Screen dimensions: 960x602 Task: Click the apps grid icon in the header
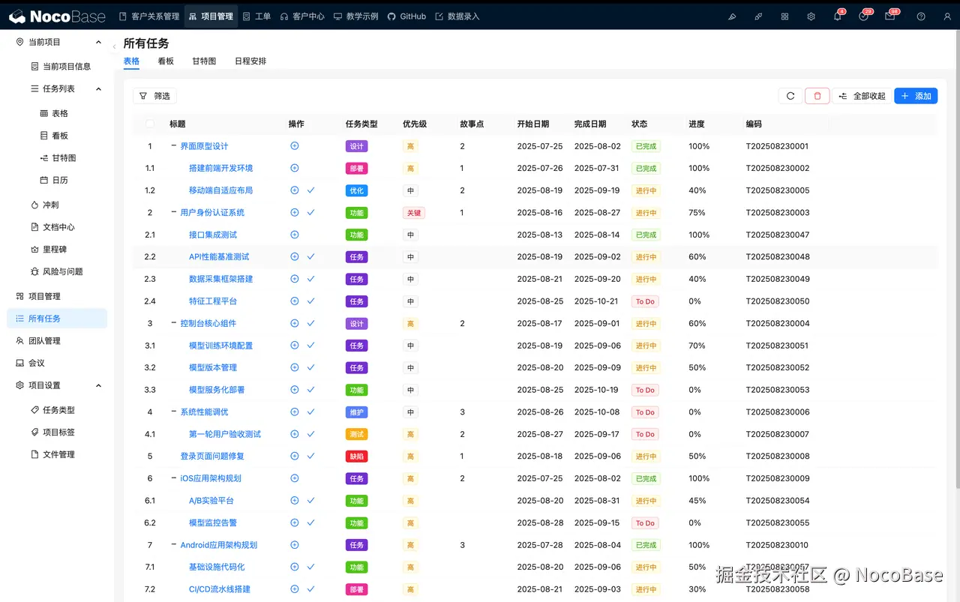(784, 16)
